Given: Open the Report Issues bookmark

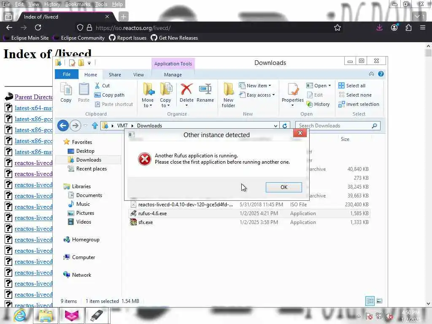Looking at the screenshot, I should (128, 38).
